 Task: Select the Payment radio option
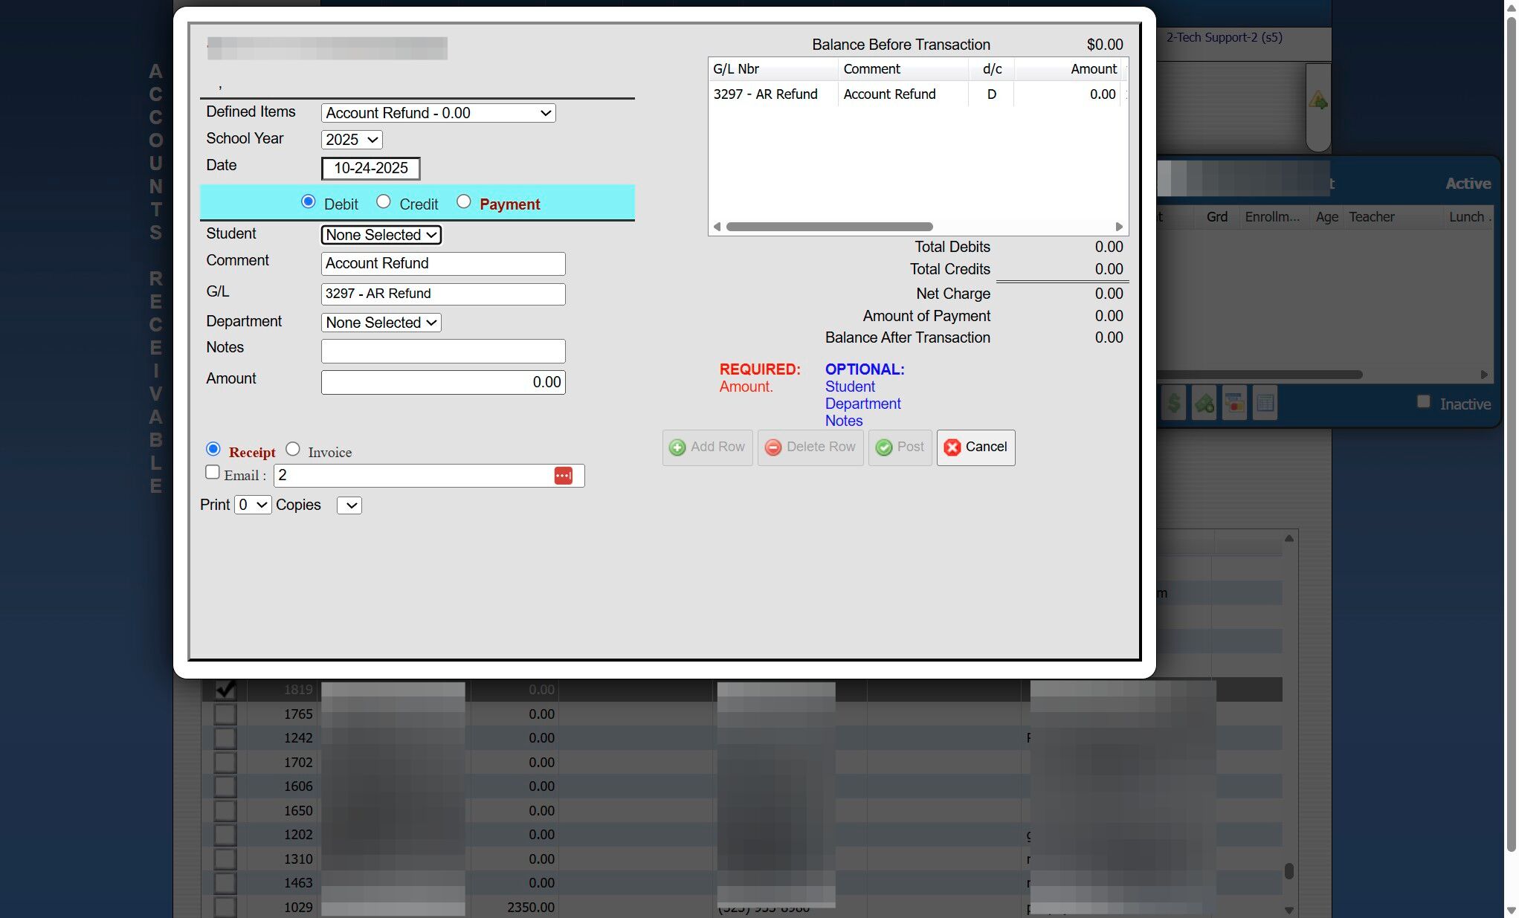pos(463,202)
